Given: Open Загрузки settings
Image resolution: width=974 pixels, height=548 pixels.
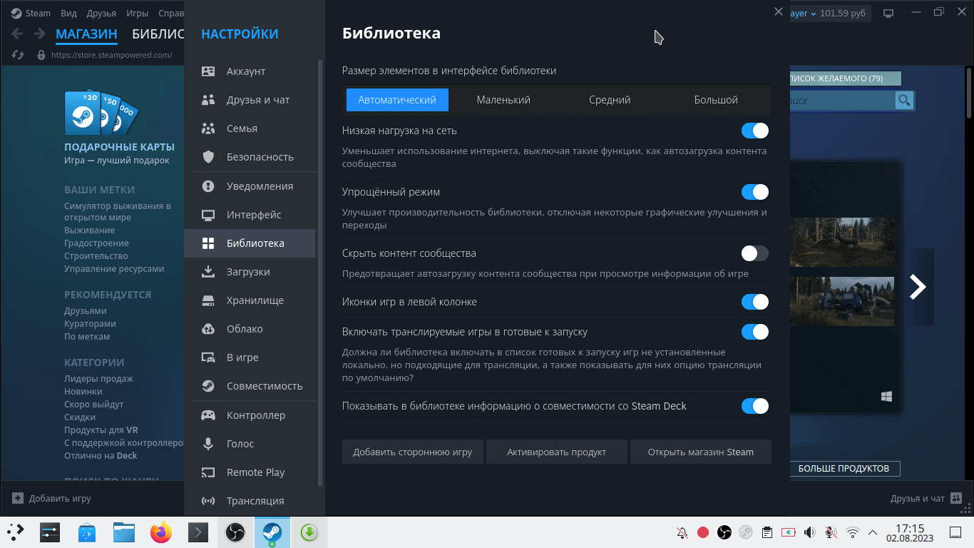Looking at the screenshot, I should coord(250,272).
